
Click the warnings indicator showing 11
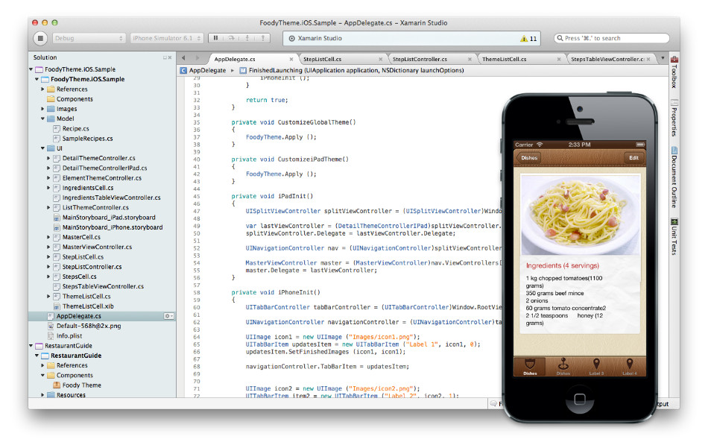pyautogui.click(x=528, y=38)
